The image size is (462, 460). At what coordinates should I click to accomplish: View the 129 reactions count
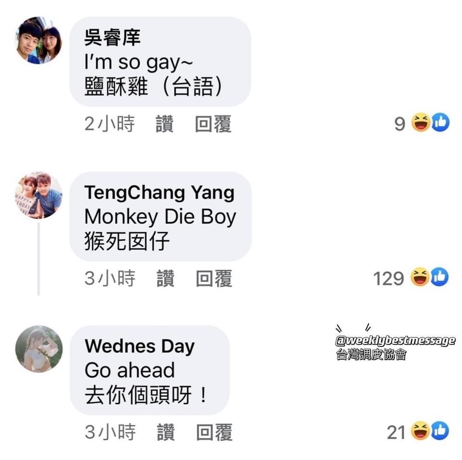(388, 278)
